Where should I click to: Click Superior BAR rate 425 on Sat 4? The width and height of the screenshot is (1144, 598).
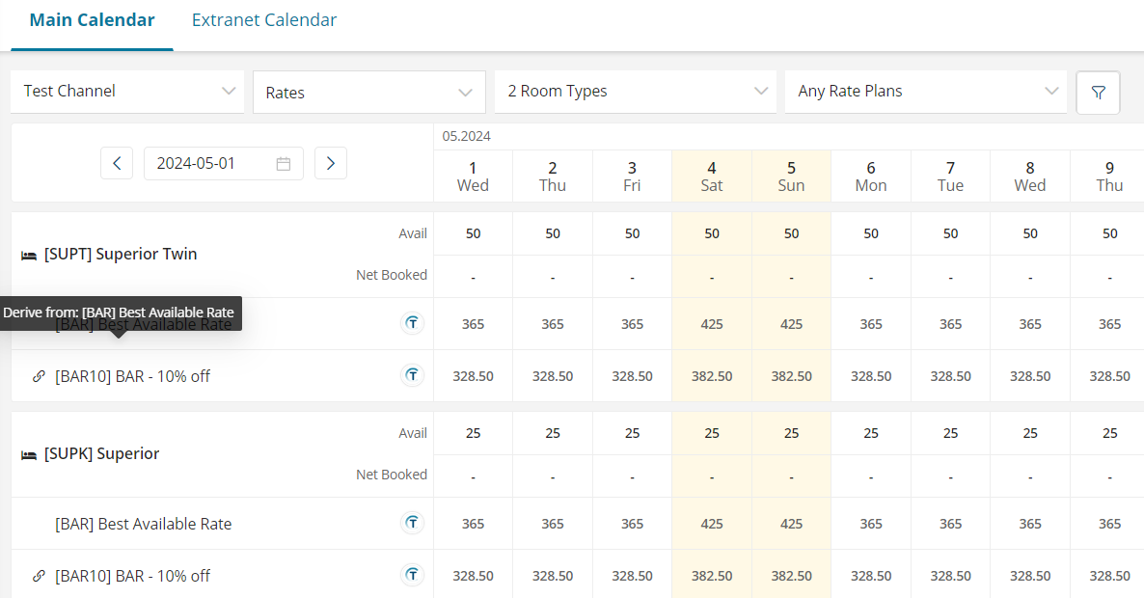(x=711, y=524)
